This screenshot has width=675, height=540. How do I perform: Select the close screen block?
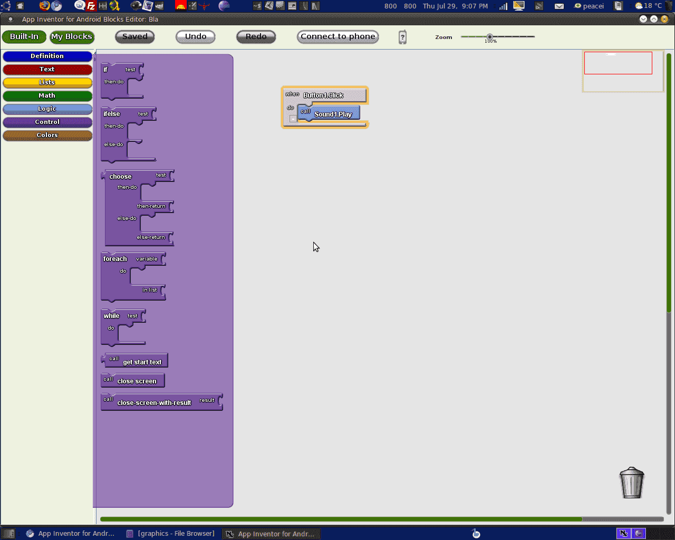(133, 380)
